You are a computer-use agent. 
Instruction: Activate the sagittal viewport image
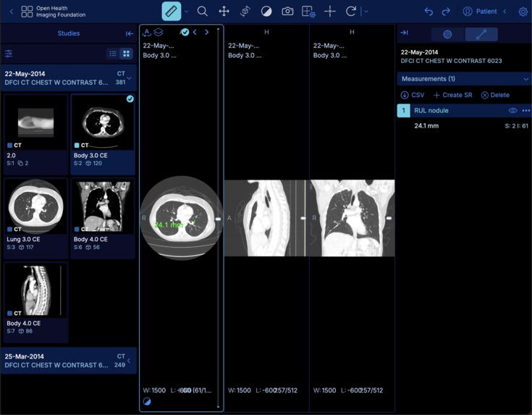266,218
